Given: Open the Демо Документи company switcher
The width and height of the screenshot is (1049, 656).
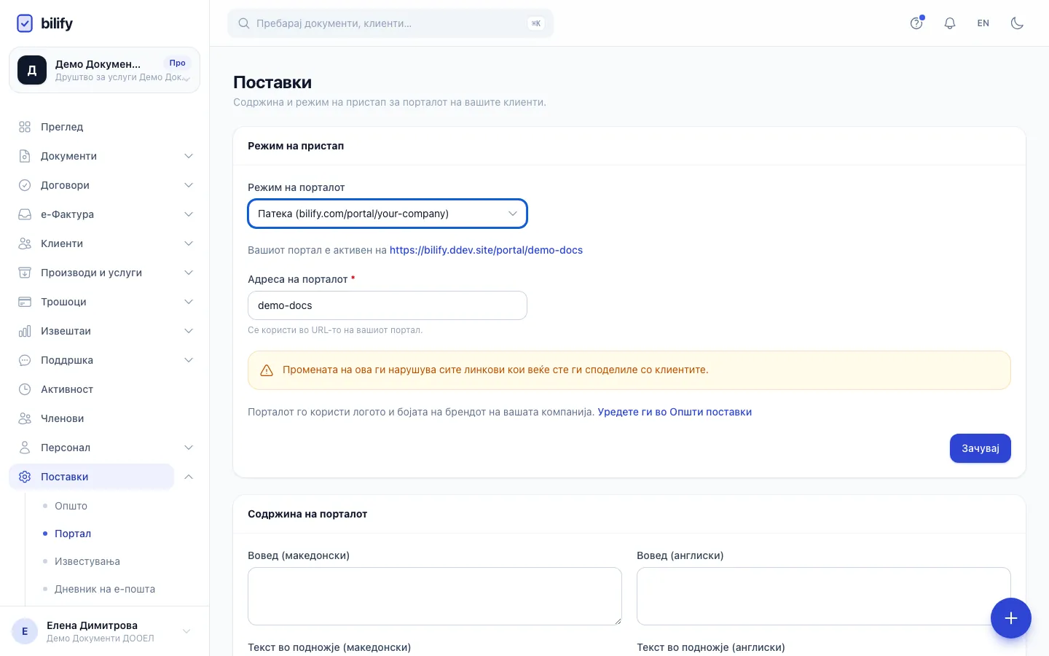Looking at the screenshot, I should pyautogui.click(x=104, y=70).
